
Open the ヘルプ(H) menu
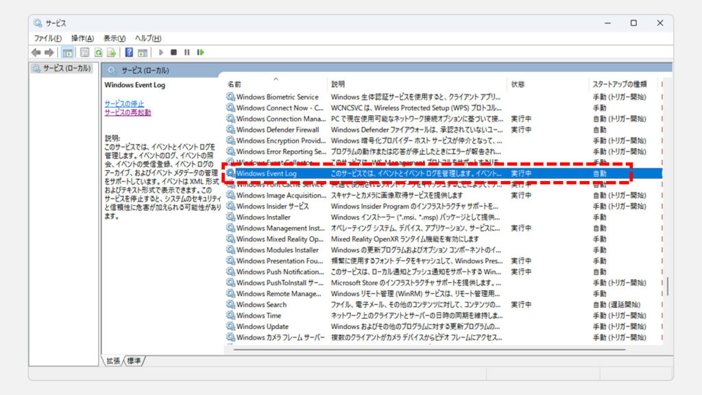click(148, 38)
